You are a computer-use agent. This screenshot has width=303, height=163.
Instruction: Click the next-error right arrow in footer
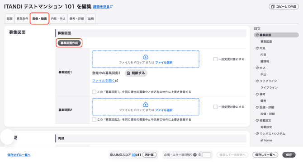[x=208, y=155]
